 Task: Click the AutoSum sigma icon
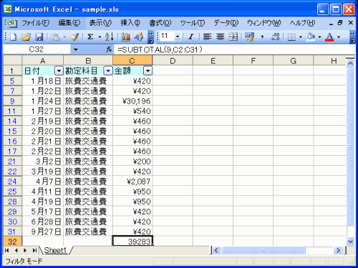tap(90, 37)
